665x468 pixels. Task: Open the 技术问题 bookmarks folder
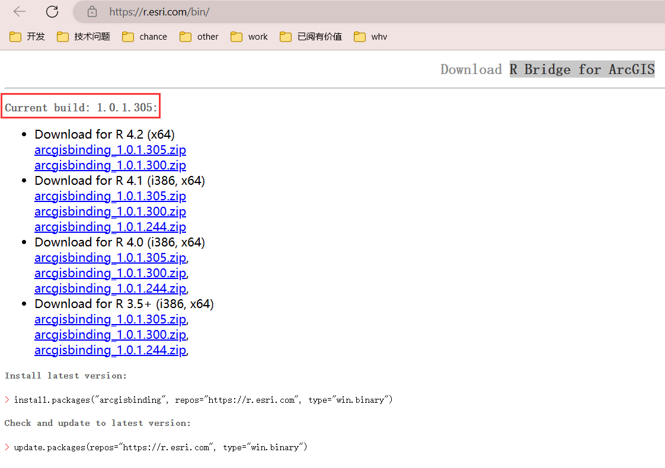pos(84,37)
